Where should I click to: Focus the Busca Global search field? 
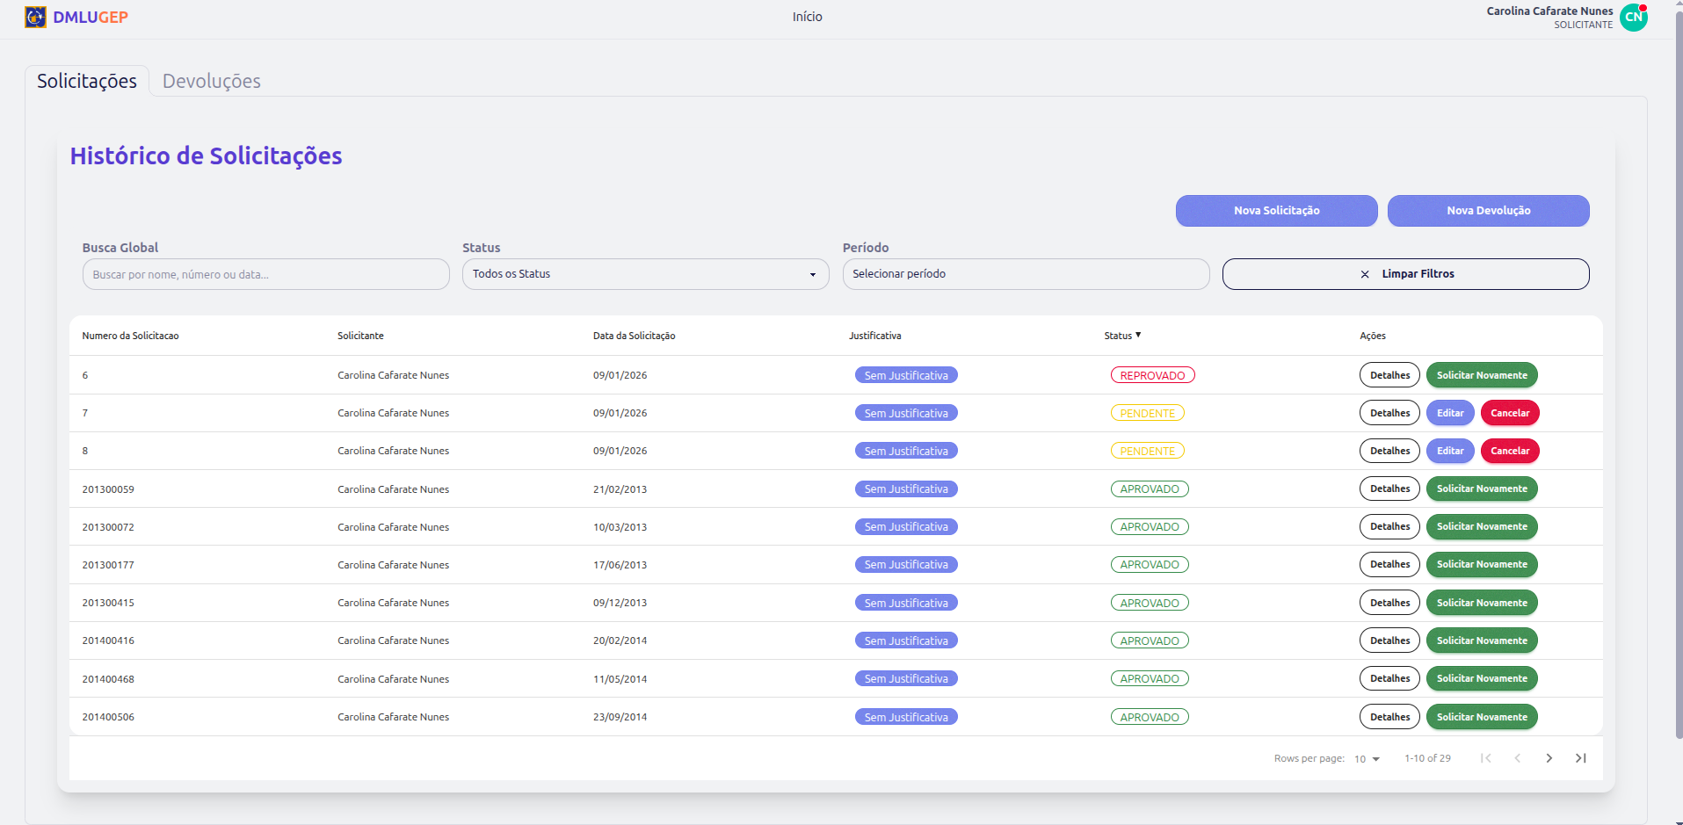tap(265, 274)
